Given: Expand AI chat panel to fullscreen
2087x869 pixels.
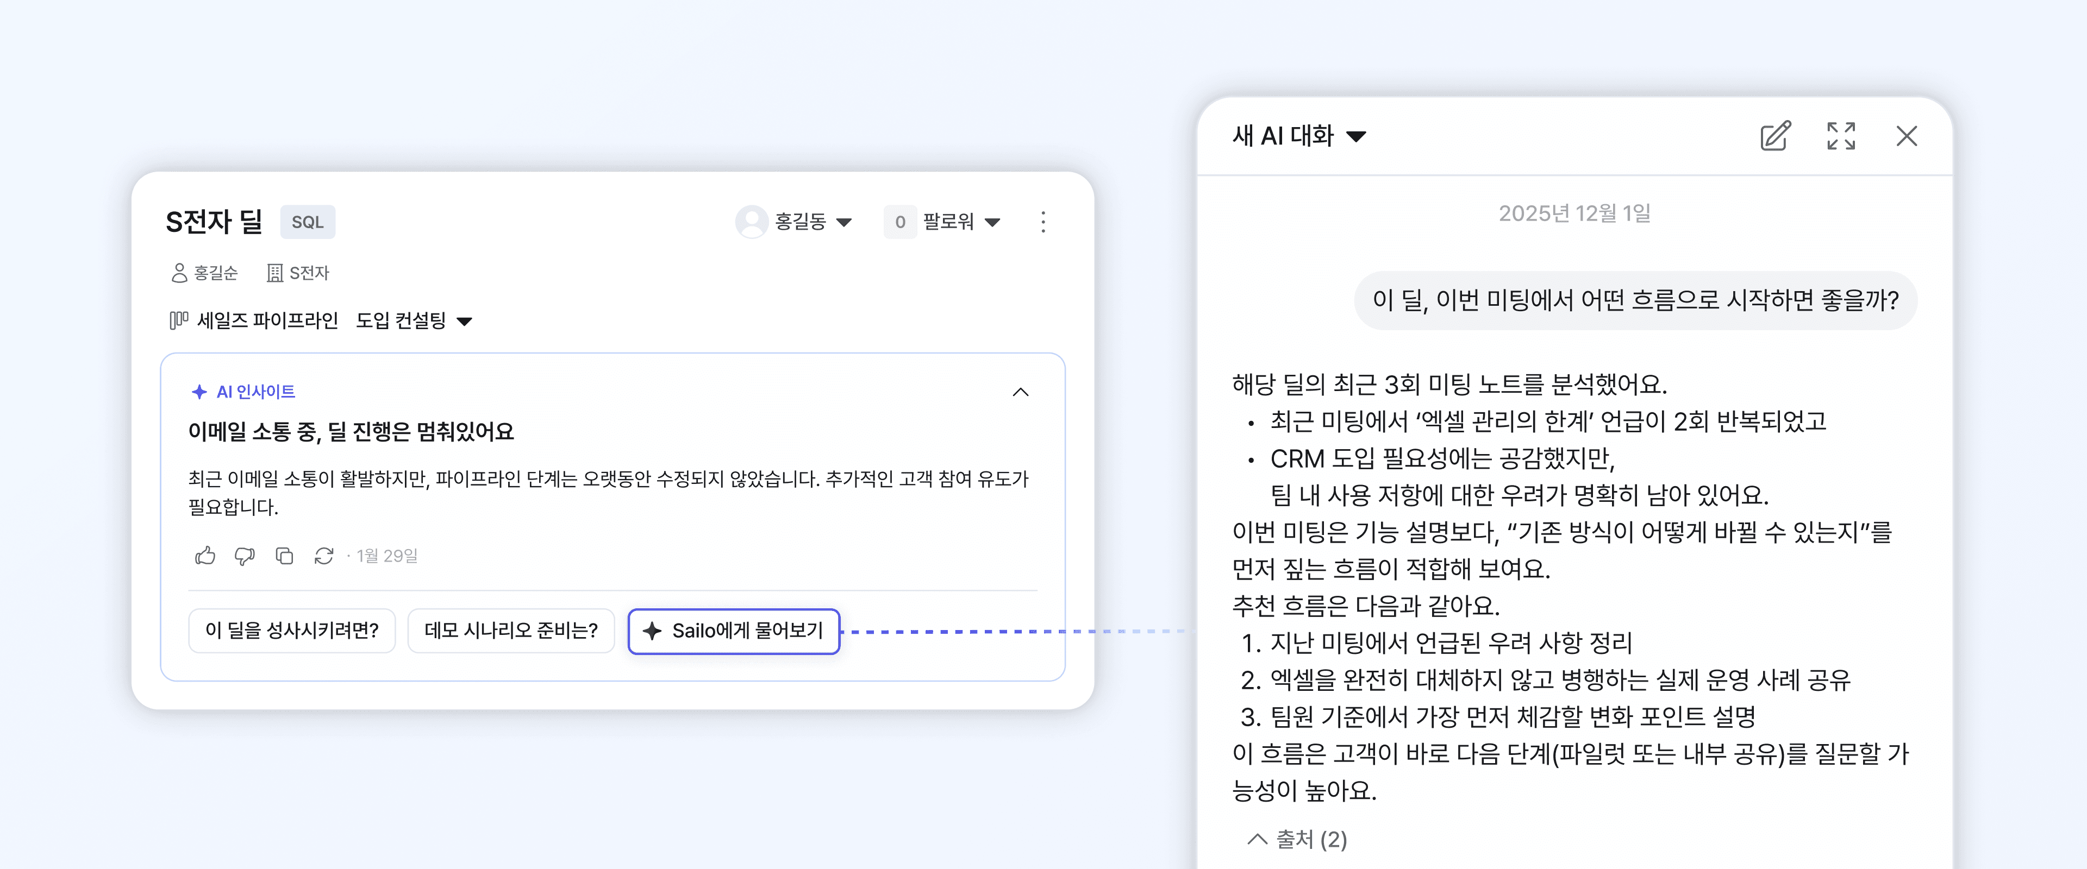Looking at the screenshot, I should [1841, 136].
